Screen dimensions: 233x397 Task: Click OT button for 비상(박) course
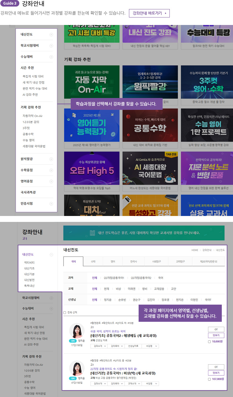click(x=216, y=367)
